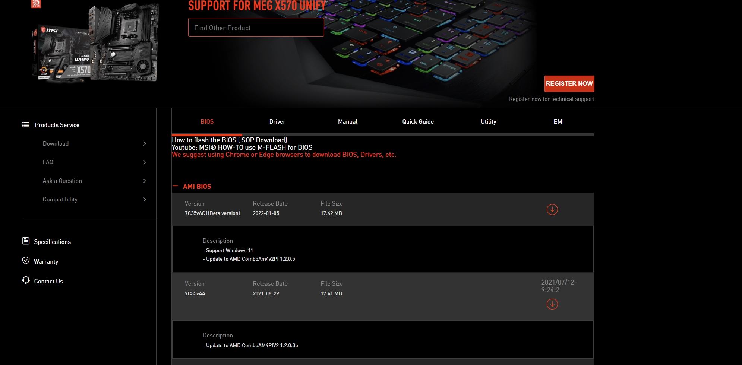Click the Support Windows 11 description line
742x365 pixels.
(x=228, y=250)
